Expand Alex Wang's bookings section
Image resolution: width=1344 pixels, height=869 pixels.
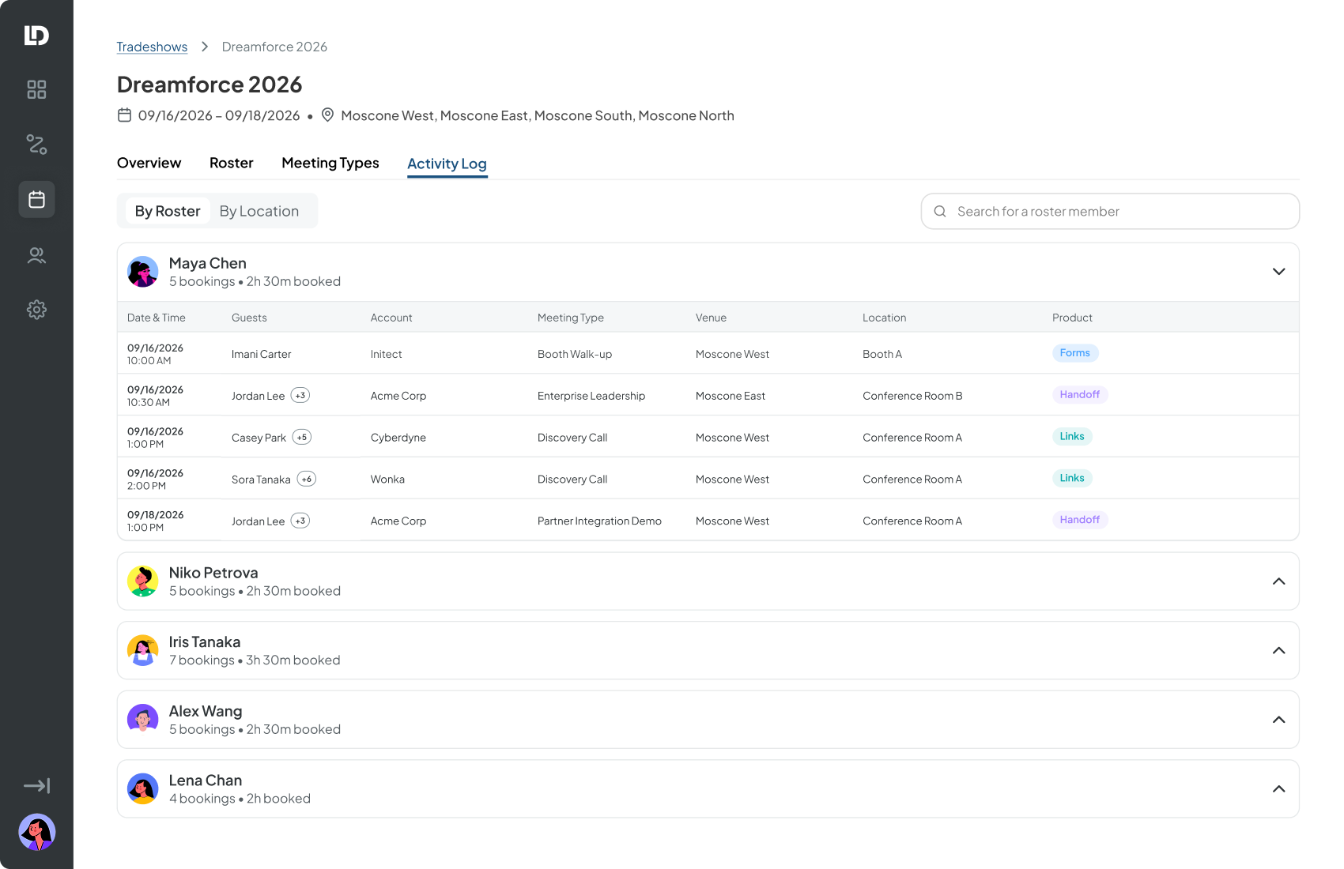point(1278,720)
